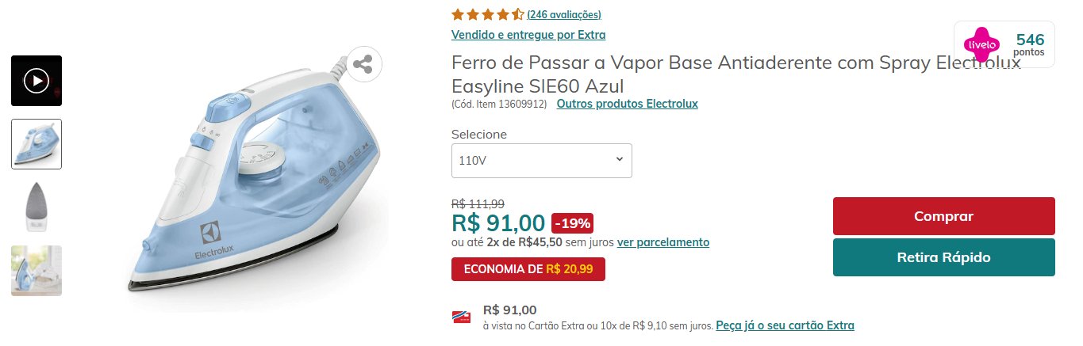The width and height of the screenshot is (1083, 346).
Task: Open the 246 avaliações reviews link
Action: click(x=564, y=14)
